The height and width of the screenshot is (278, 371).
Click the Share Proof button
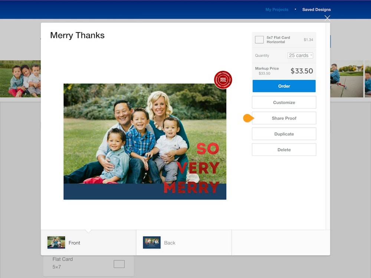(x=284, y=118)
